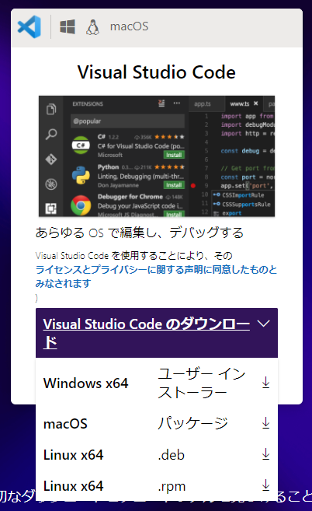Click the Visual Studio Code のダウンロード link
This screenshot has height=511, width=312.
147,333
